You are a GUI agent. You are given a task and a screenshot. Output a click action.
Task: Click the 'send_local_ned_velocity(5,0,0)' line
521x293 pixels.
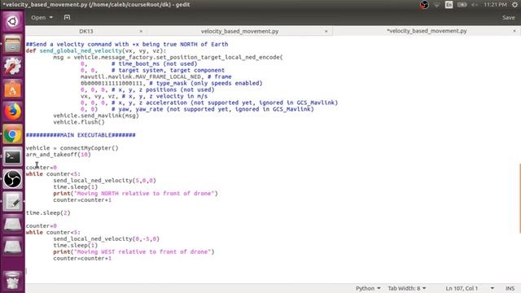[x=105, y=181]
